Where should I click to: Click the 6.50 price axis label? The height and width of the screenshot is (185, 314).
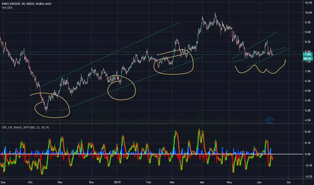[308, 81]
